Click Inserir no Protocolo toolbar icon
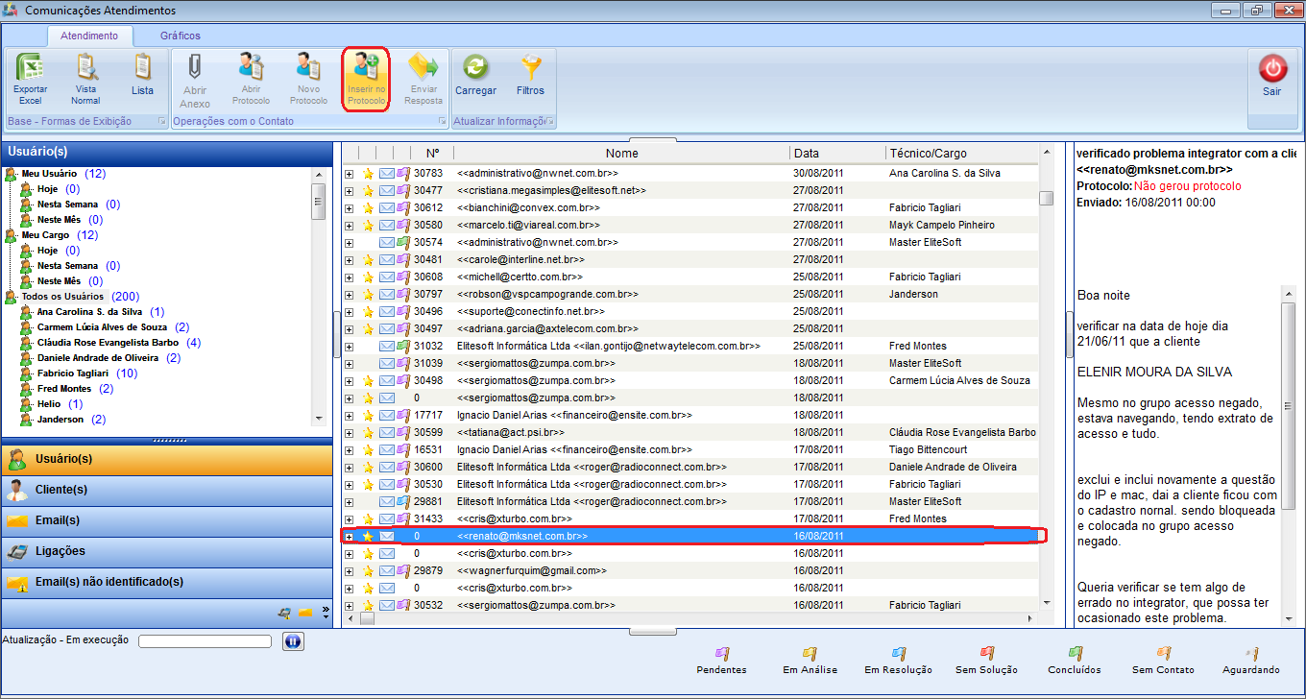This screenshot has height=699, width=1306. [366, 69]
